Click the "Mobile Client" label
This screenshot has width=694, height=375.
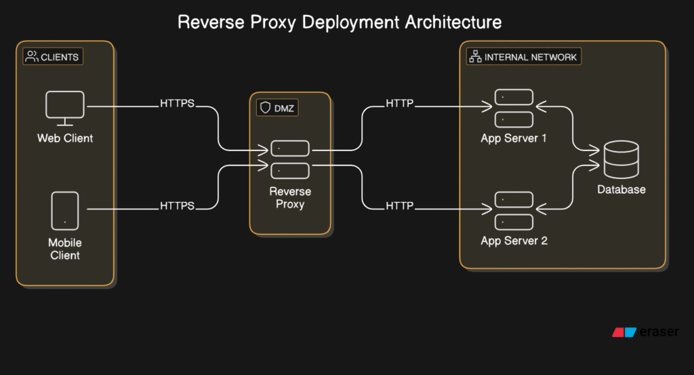pos(65,249)
